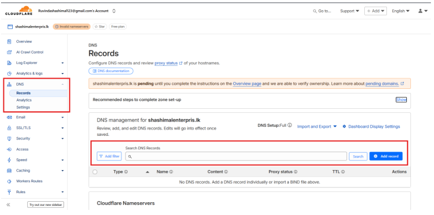
Task: Expand the Analytics & logs section
Action: click(63, 74)
